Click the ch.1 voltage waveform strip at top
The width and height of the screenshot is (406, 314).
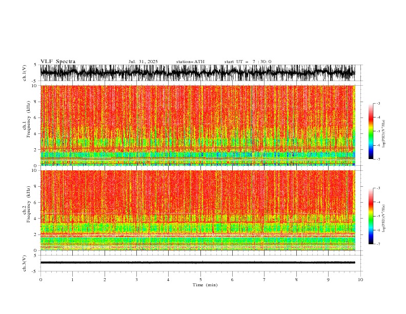(198, 73)
